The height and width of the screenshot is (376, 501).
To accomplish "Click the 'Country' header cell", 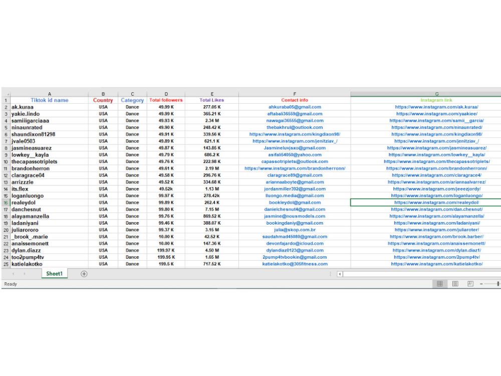I will (x=103, y=100).
